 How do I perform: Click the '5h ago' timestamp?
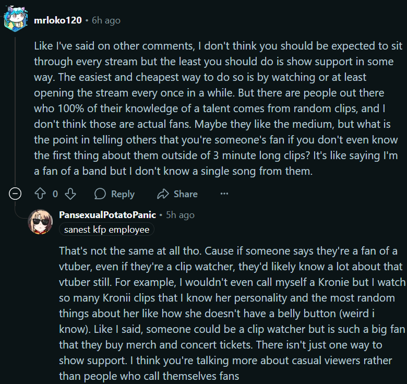[180, 215]
